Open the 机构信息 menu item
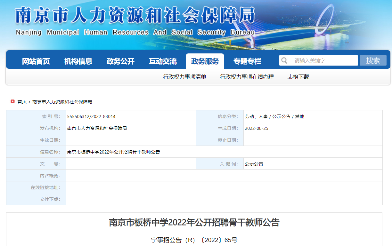The image size is (392, 246). point(78,61)
